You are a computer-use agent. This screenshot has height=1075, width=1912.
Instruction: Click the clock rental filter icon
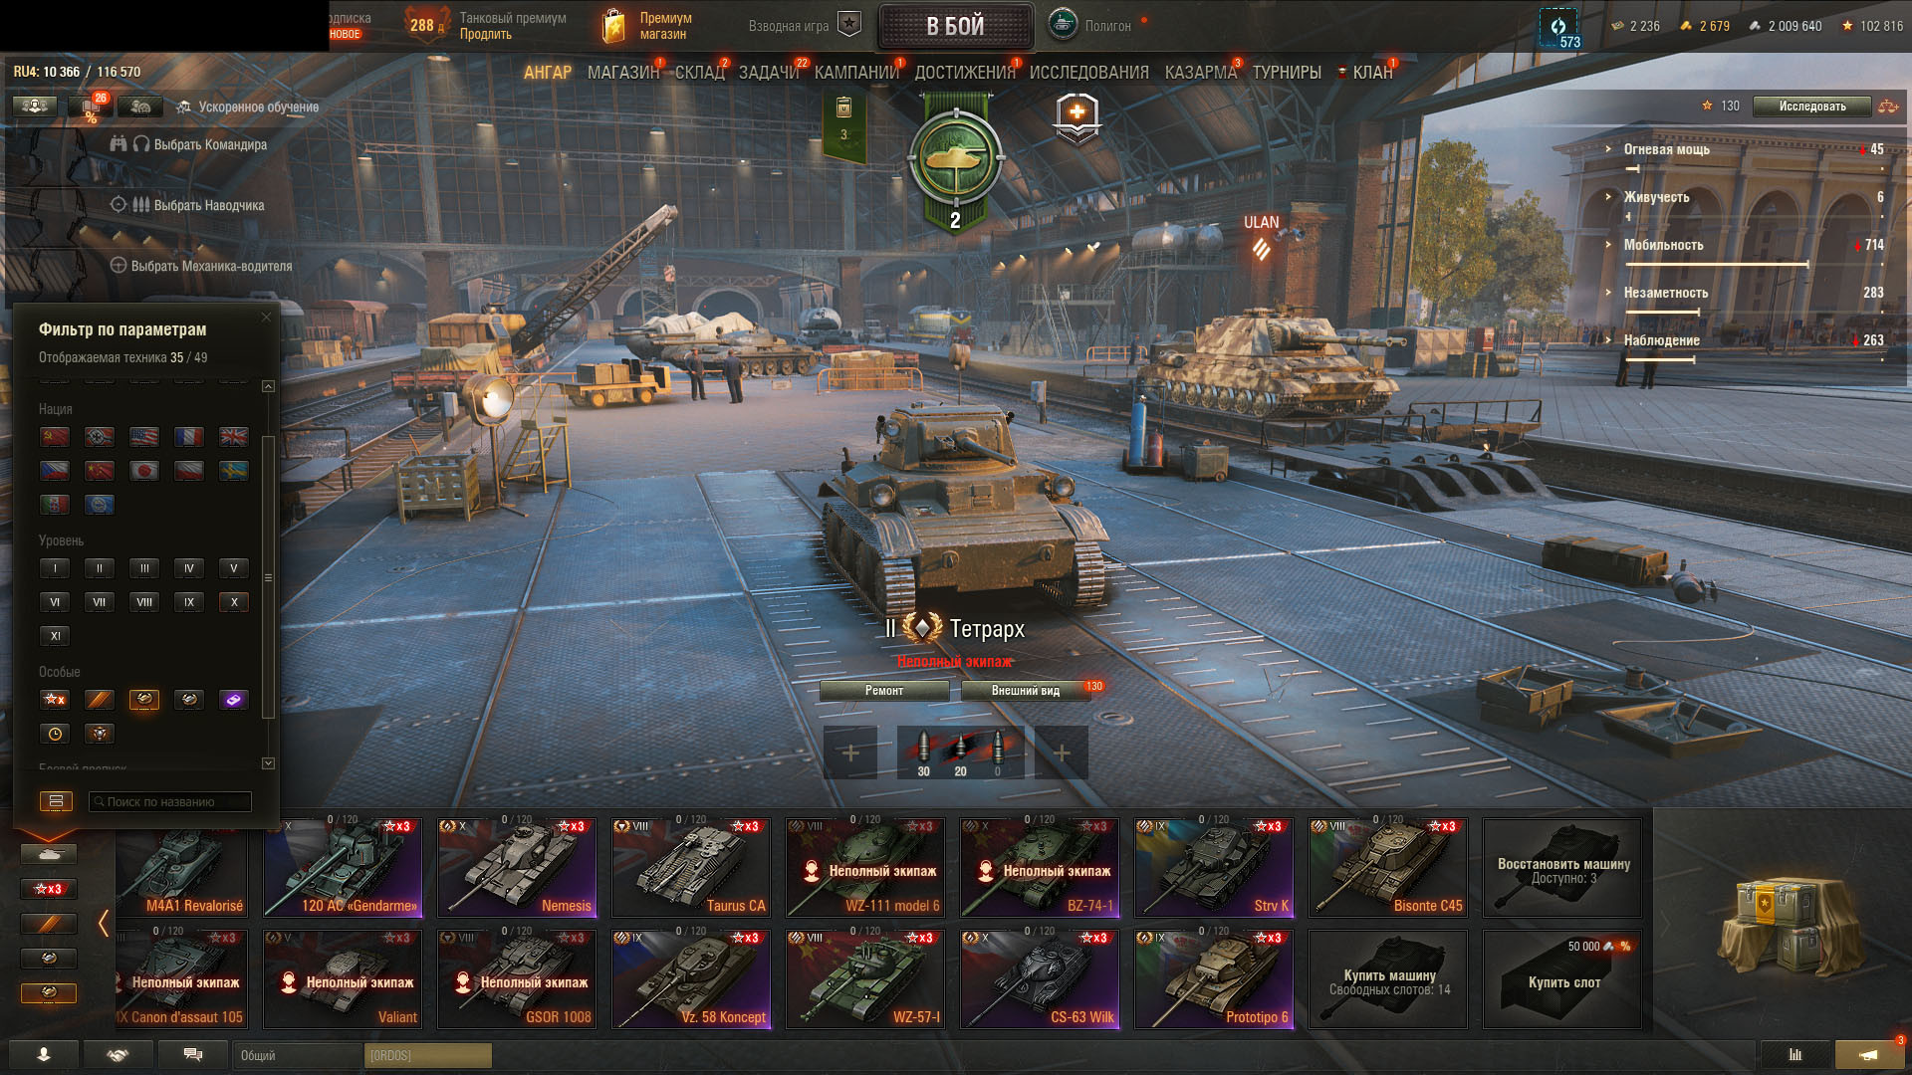55,734
